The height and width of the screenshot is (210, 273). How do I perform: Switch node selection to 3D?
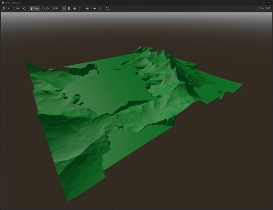(55, 8)
